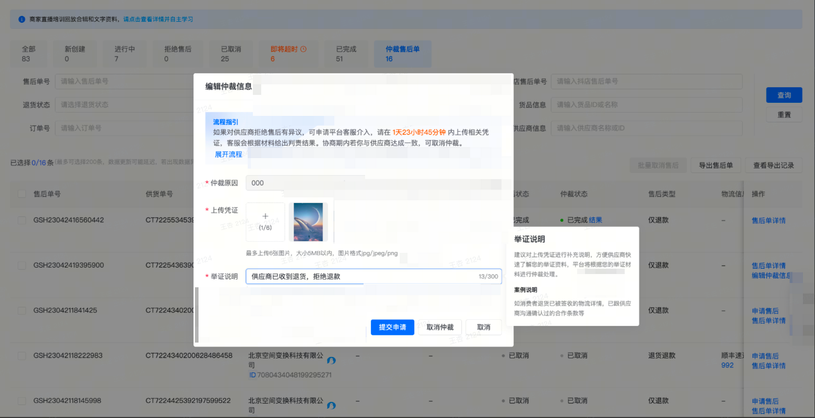Click the 取消仲裁 button
This screenshot has height=418, width=815.
pyautogui.click(x=440, y=327)
